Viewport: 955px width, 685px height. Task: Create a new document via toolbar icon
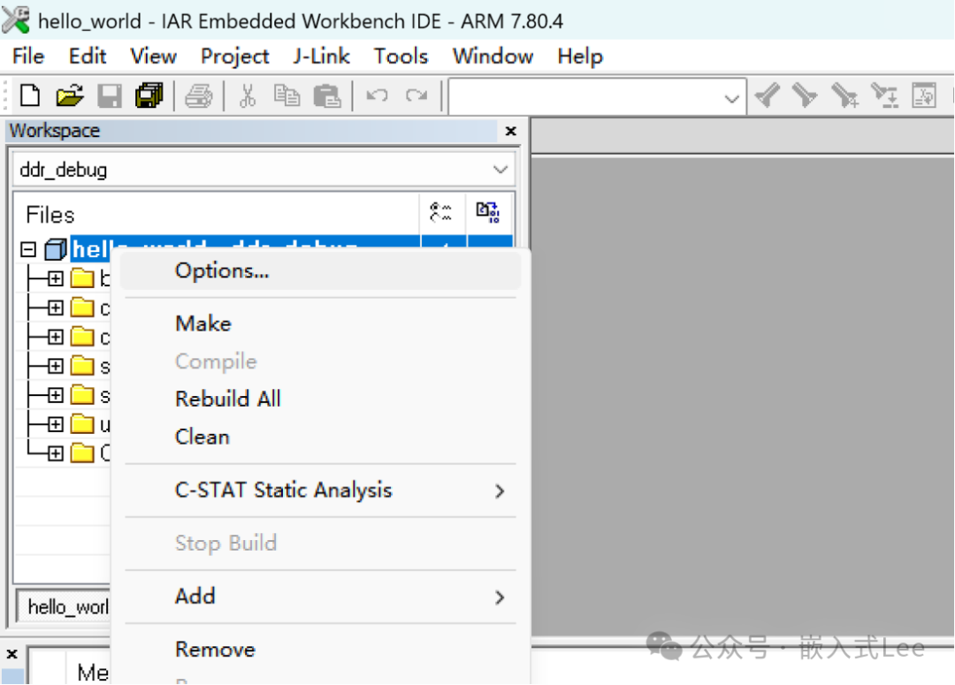(29, 95)
